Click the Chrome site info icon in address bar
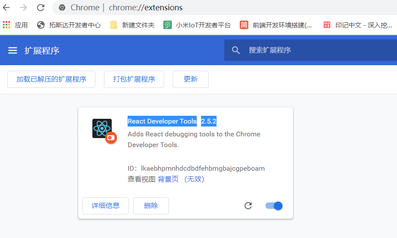The image size is (397, 238). click(x=62, y=8)
